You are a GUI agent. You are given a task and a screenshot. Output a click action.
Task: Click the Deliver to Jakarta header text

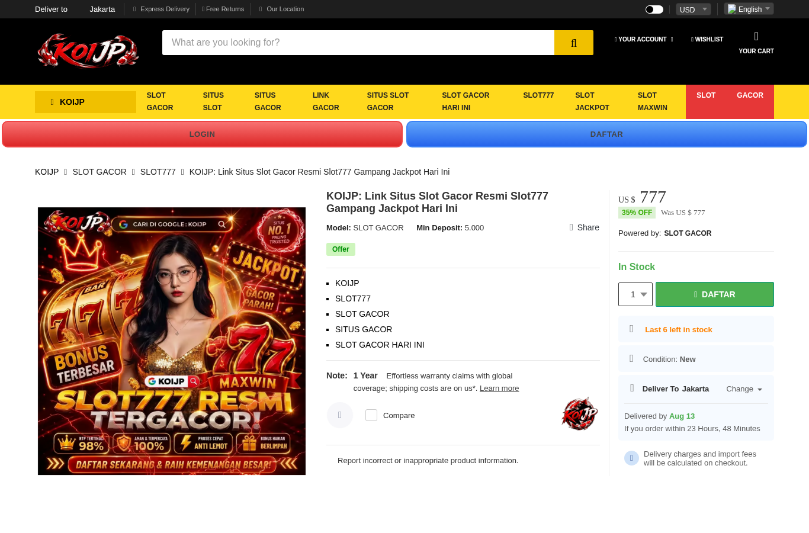75,9
